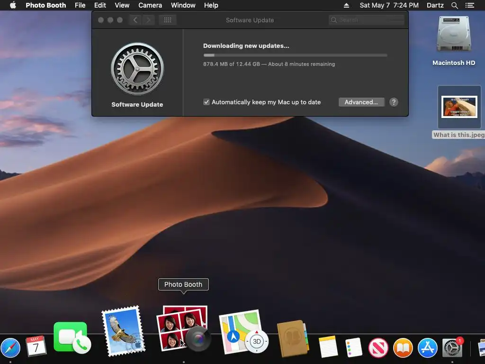Open the Help menu
The height and width of the screenshot is (364, 485).
(211, 5)
